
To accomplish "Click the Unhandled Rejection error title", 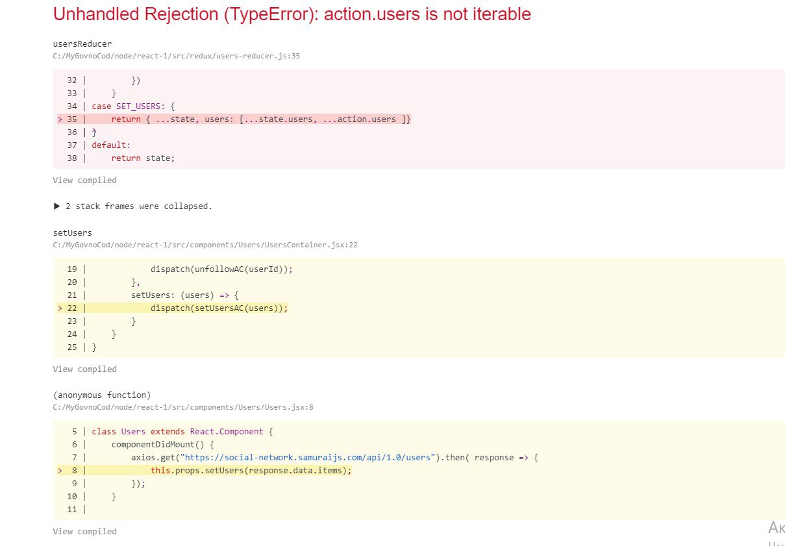I will tap(292, 14).
